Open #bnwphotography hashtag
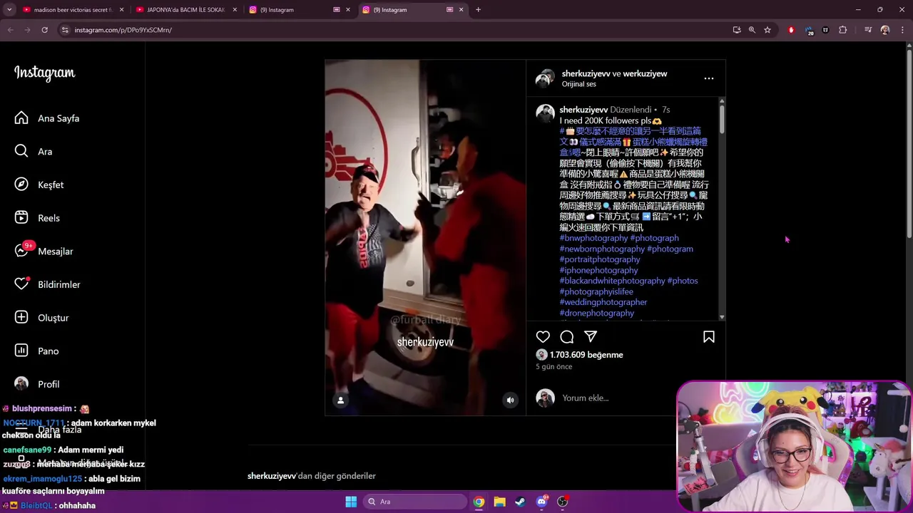913x513 pixels. pos(593,238)
